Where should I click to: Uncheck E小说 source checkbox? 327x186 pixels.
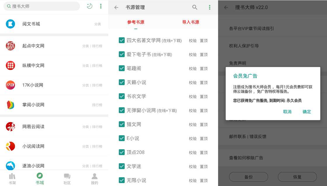coord(121,138)
